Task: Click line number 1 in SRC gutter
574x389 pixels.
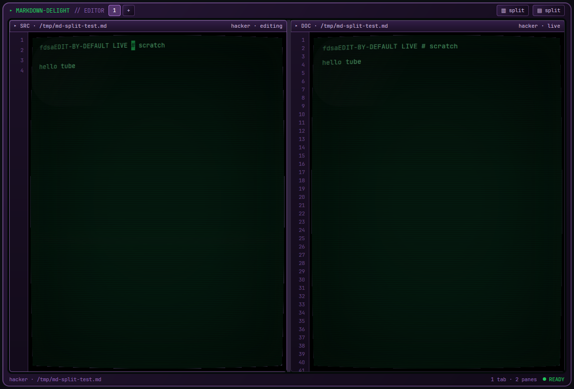Action: (x=22, y=40)
